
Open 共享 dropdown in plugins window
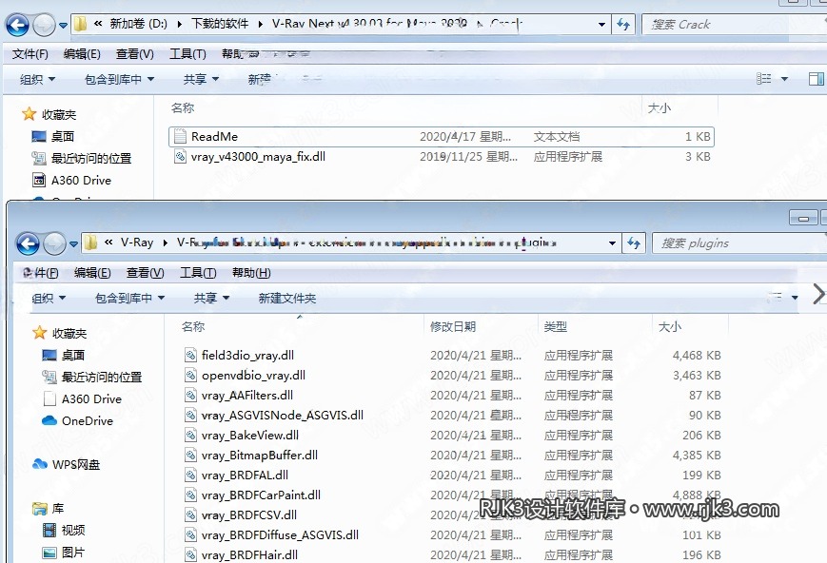tap(211, 298)
